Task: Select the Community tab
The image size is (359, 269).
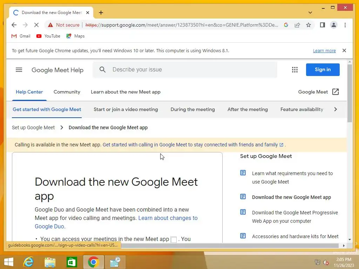Action: 67,92
